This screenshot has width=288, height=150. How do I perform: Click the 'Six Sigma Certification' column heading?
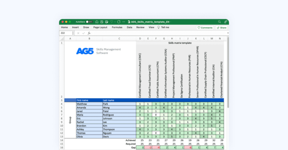(181, 86)
